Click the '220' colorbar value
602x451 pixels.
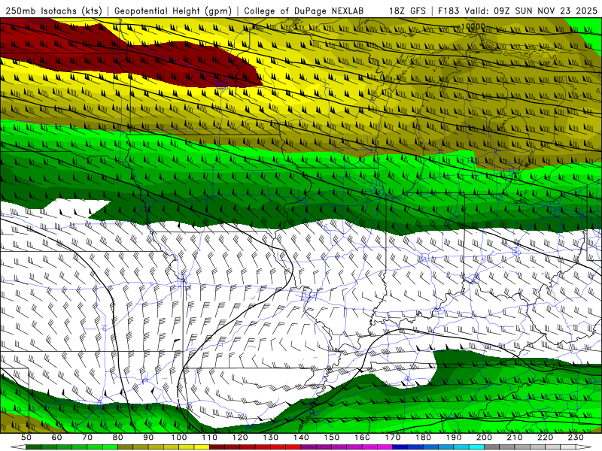[546, 437]
